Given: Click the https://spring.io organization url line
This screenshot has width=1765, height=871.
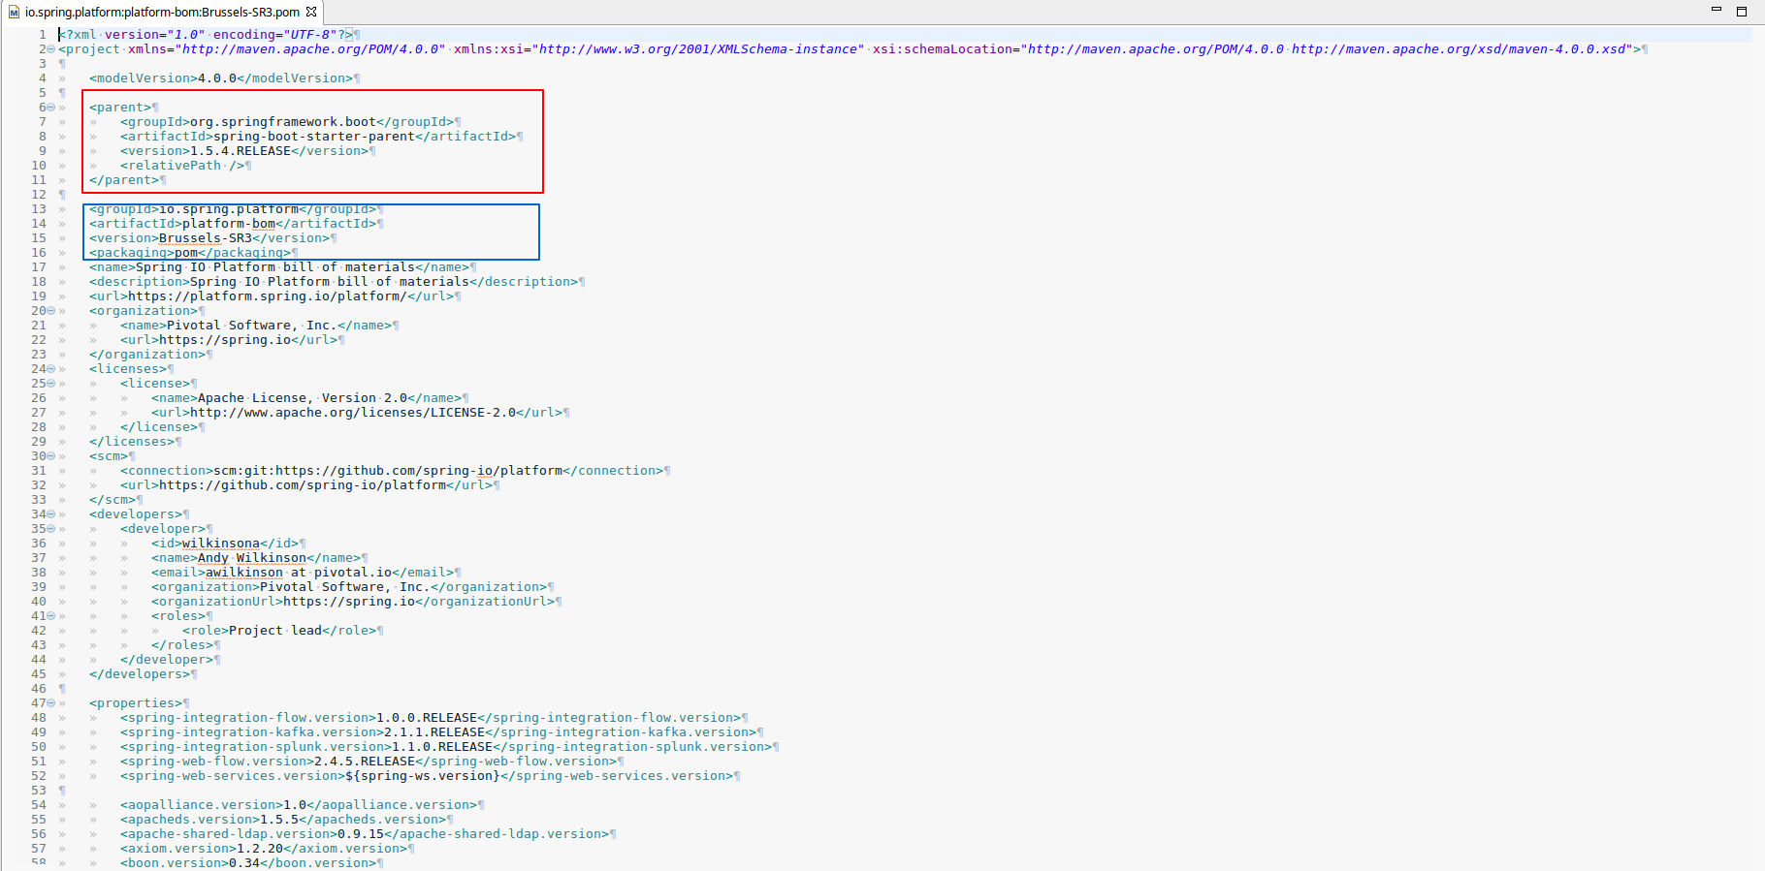Looking at the screenshot, I should [229, 340].
